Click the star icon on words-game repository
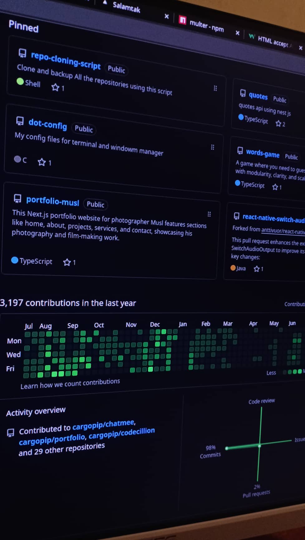305x540 pixels. point(275,187)
